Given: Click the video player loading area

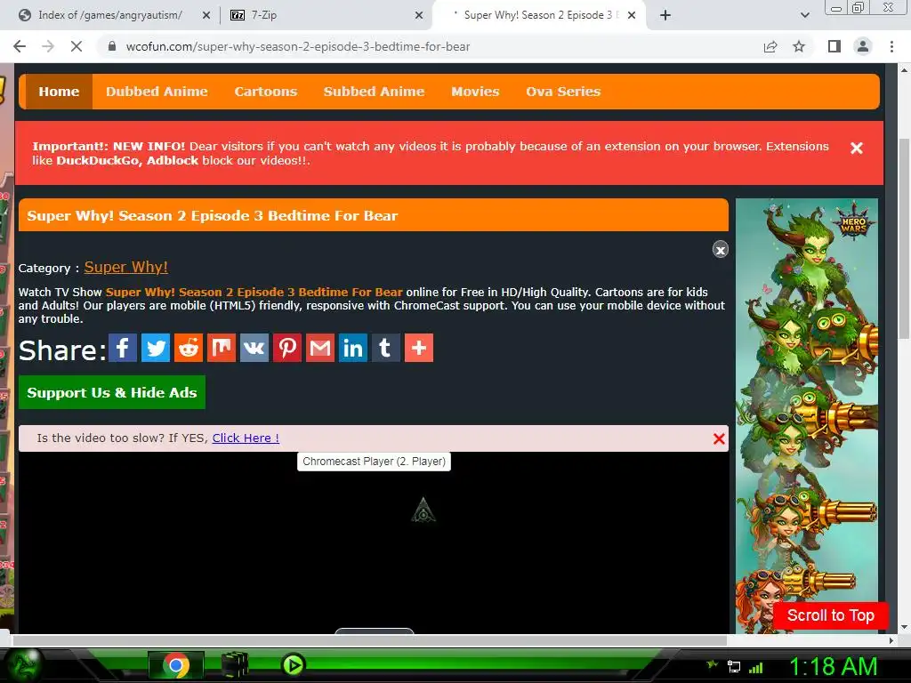Looking at the screenshot, I should (373, 543).
